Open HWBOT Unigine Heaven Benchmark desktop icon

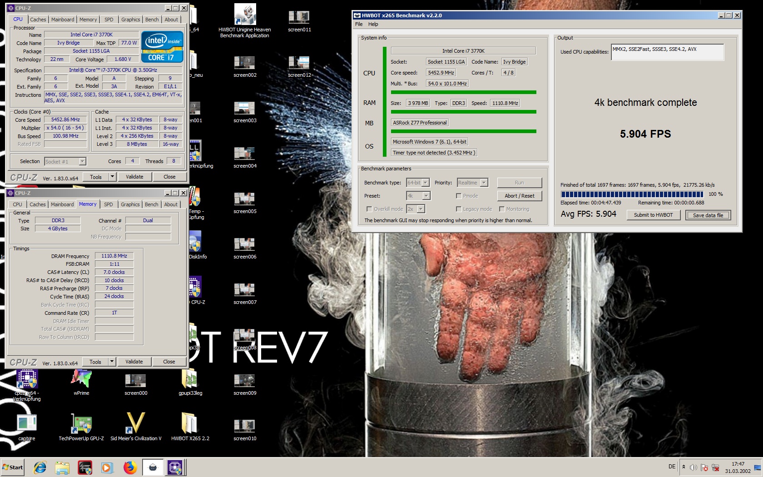point(245,20)
